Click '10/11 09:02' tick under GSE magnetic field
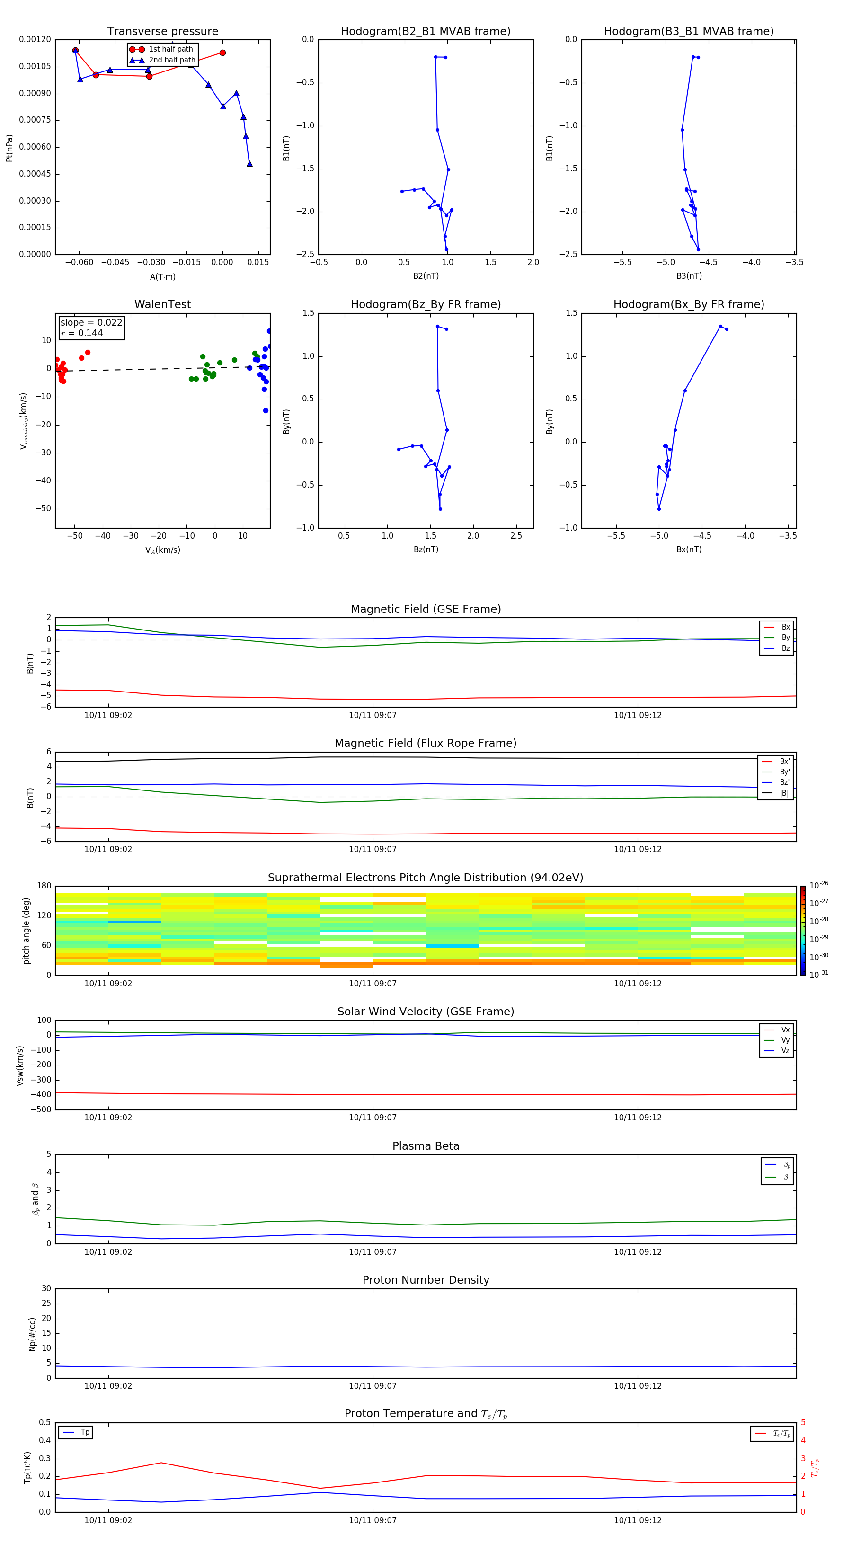This screenshot has width=852, height=1562. 108,716
